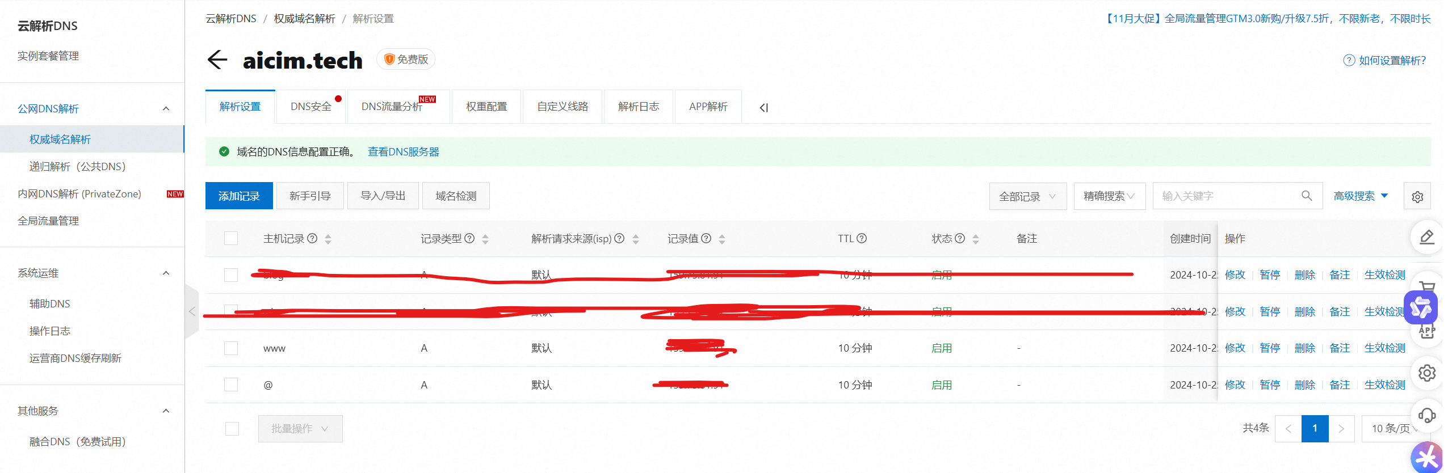Open the 精确搜索 dropdown
Viewport: 1448px width, 473px height.
[1109, 196]
